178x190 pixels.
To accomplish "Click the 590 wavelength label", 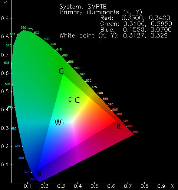I will click(111, 104).
